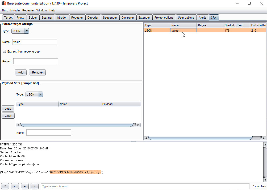Switch to the Proxy tab
This screenshot has width=267, height=190.
[20, 18]
